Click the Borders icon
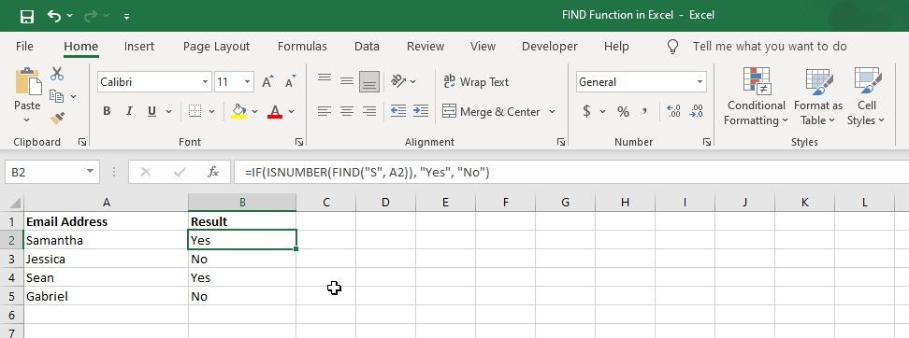909x338 pixels. [x=195, y=111]
